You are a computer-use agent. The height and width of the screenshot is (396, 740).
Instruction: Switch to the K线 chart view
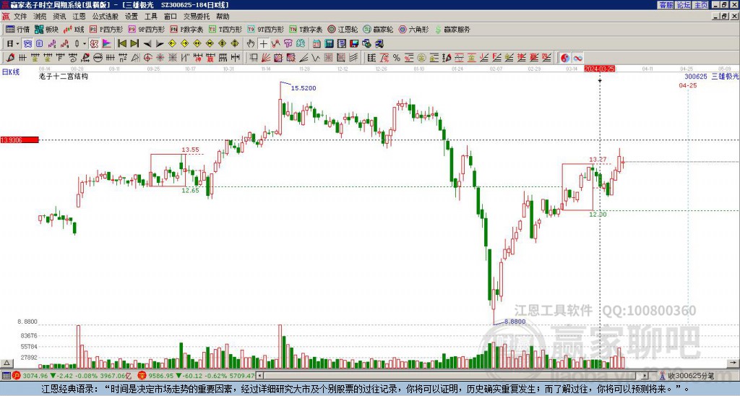click(x=74, y=29)
